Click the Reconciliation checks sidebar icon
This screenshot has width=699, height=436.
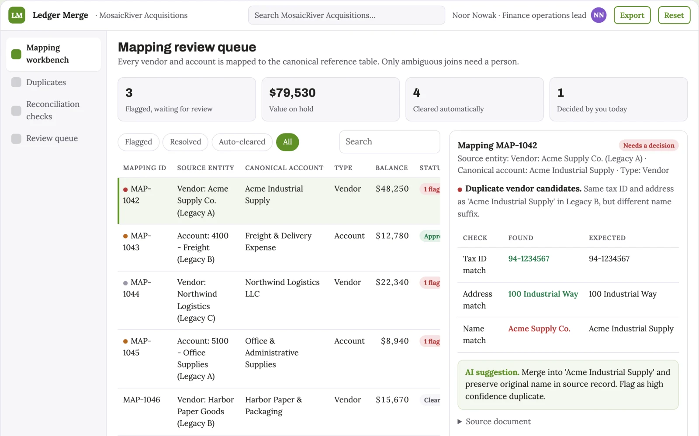click(16, 110)
